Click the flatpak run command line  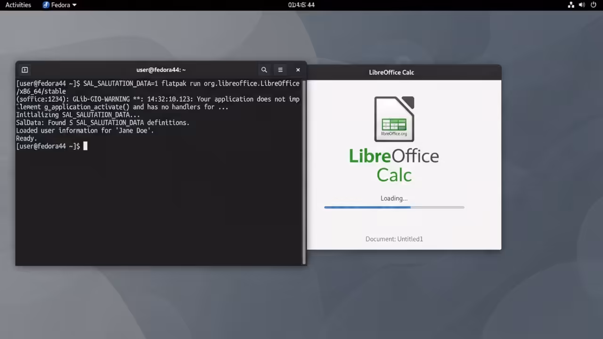pos(158,87)
